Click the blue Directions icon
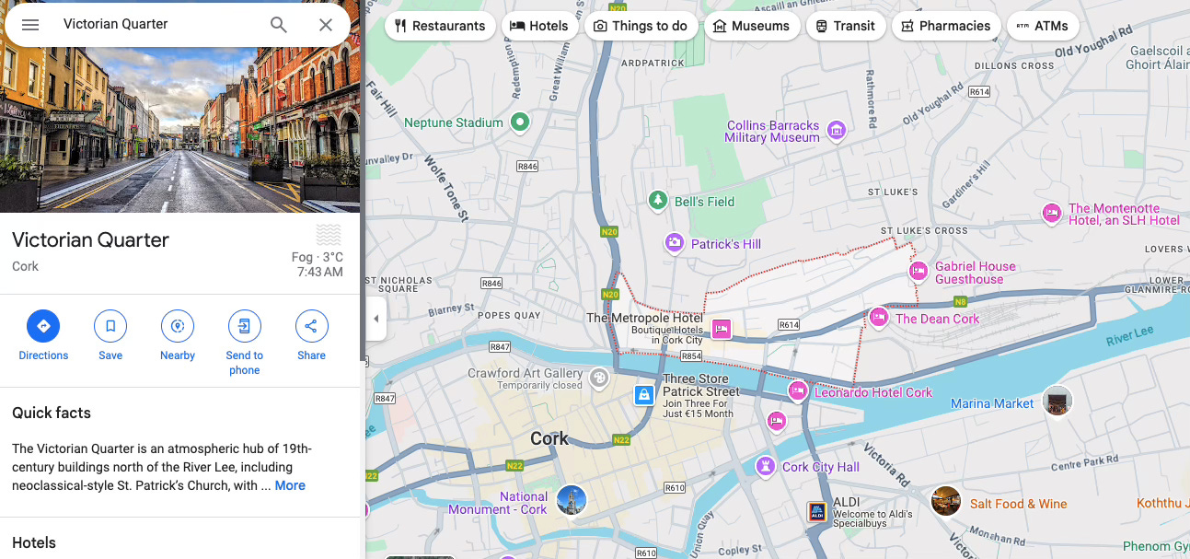 tap(43, 326)
